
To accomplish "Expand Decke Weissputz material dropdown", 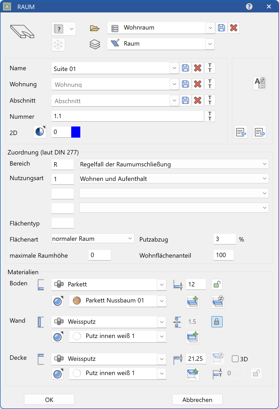I will [162, 359].
